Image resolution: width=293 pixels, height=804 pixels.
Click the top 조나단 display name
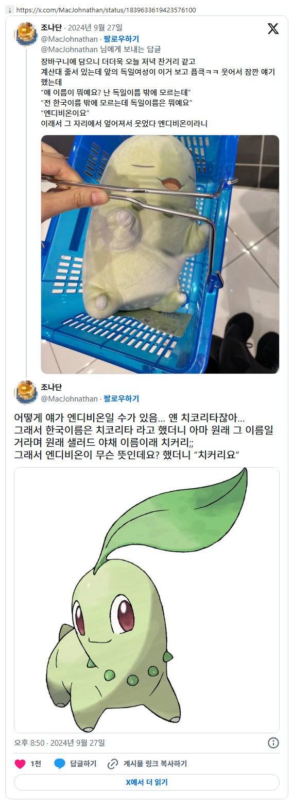[x=51, y=27]
